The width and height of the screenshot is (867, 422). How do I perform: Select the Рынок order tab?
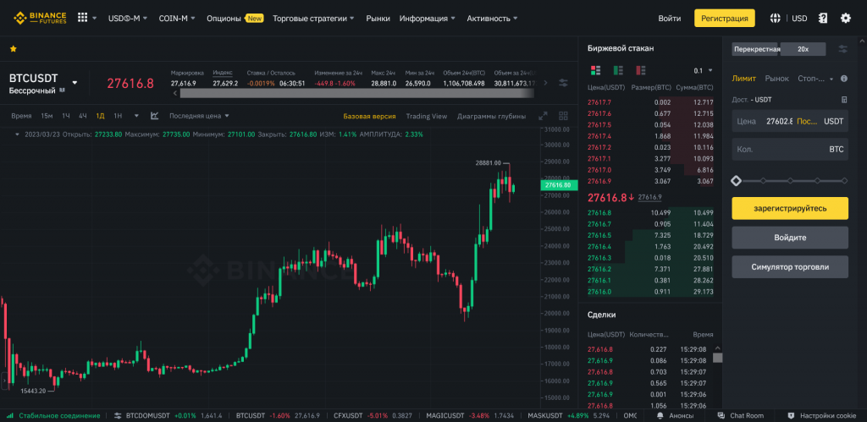click(x=777, y=79)
